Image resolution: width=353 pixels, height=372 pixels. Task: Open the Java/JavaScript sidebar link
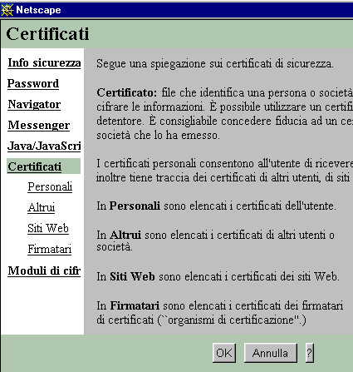tap(44, 146)
